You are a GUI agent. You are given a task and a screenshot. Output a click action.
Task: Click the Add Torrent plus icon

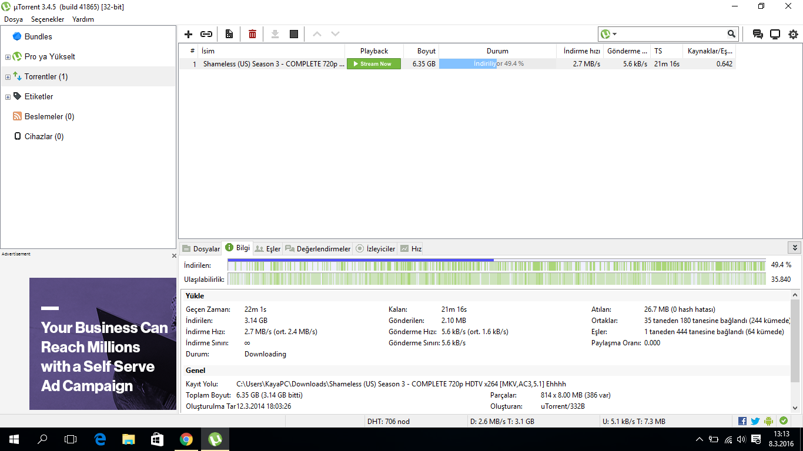(x=188, y=34)
